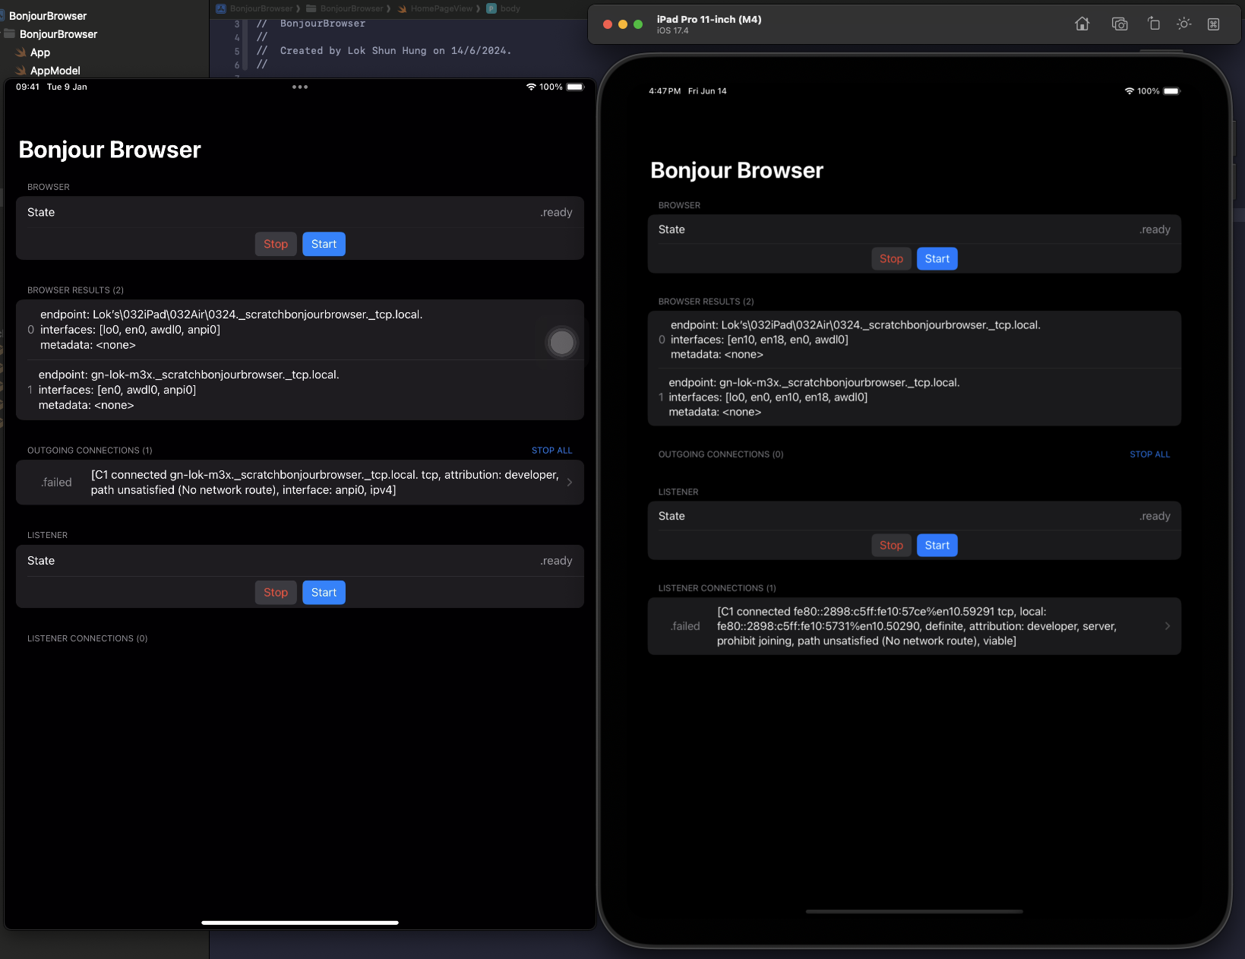Open AppModel swift file in Xcode navigator
The height and width of the screenshot is (959, 1245).
click(x=55, y=71)
